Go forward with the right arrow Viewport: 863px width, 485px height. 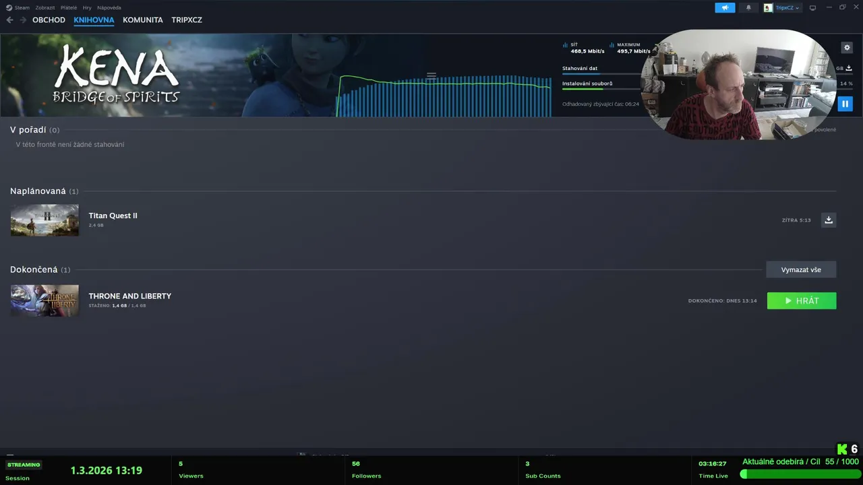click(x=23, y=20)
